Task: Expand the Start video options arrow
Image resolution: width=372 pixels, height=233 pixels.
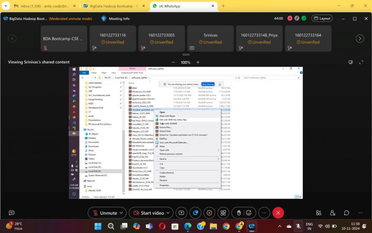Action: pyautogui.click(x=169, y=213)
